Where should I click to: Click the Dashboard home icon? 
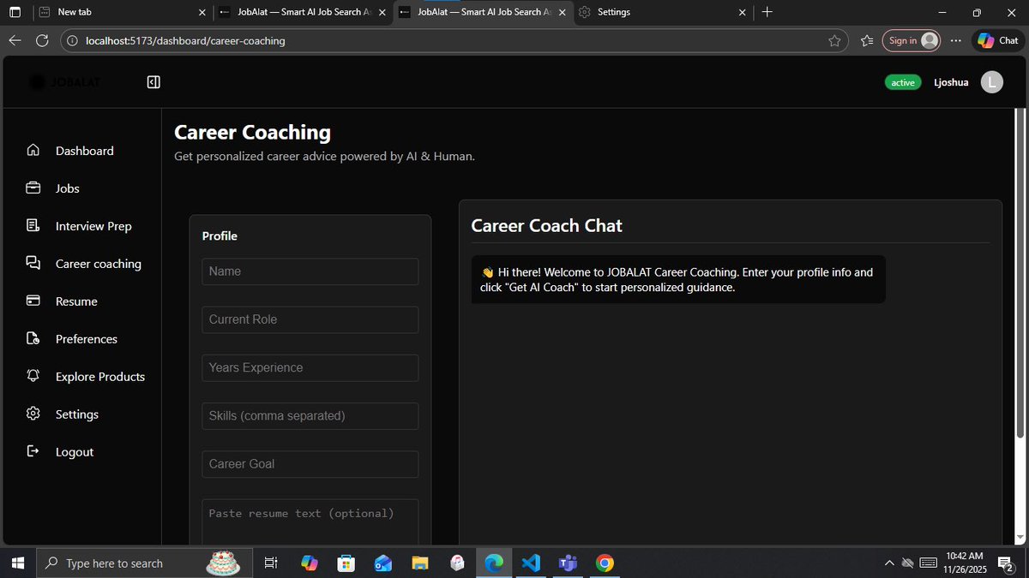[33, 150]
